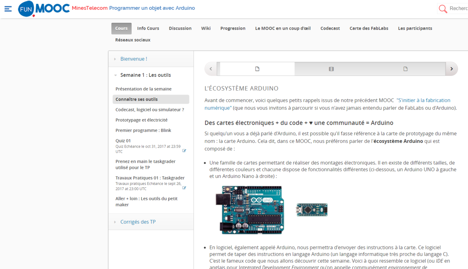Expand the Corrigés des TP section
Viewport: 468px width, 269px height.
coord(138,222)
